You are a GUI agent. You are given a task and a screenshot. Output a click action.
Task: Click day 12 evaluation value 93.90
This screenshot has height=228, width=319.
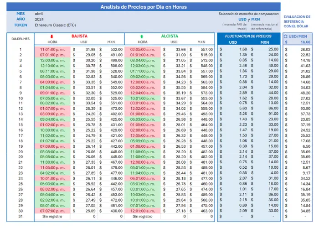[x=305, y=109]
